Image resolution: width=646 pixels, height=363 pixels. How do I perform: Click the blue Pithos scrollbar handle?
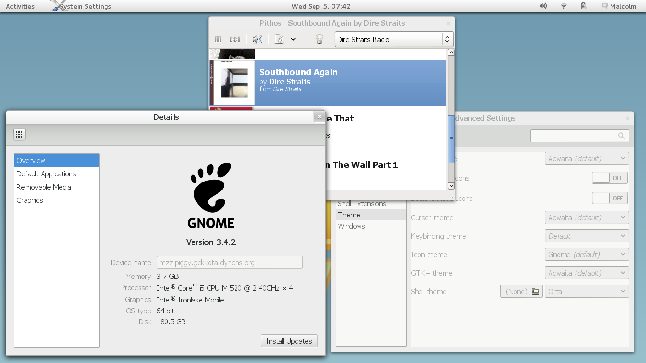tap(451, 139)
